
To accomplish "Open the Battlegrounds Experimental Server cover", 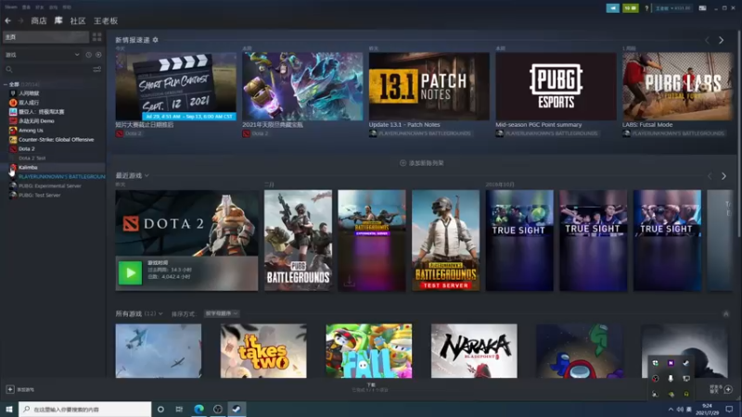I will pos(372,240).
